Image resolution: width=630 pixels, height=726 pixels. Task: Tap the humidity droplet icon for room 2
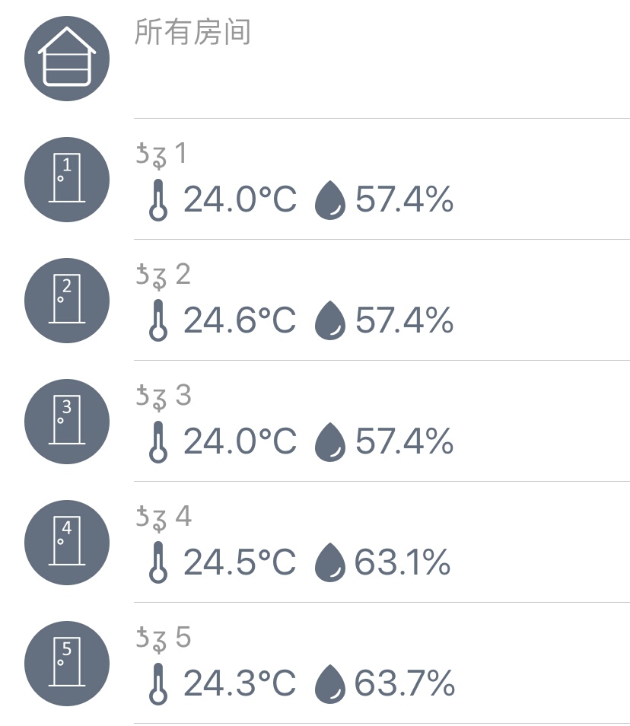(x=329, y=321)
